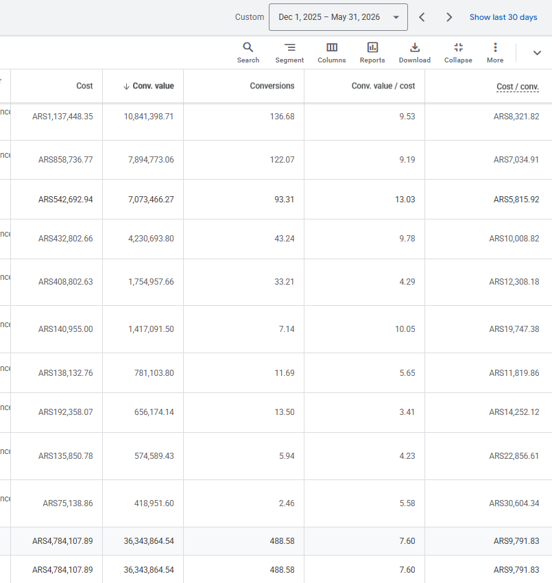
Task: Select the Custom date label
Action: coord(250,17)
